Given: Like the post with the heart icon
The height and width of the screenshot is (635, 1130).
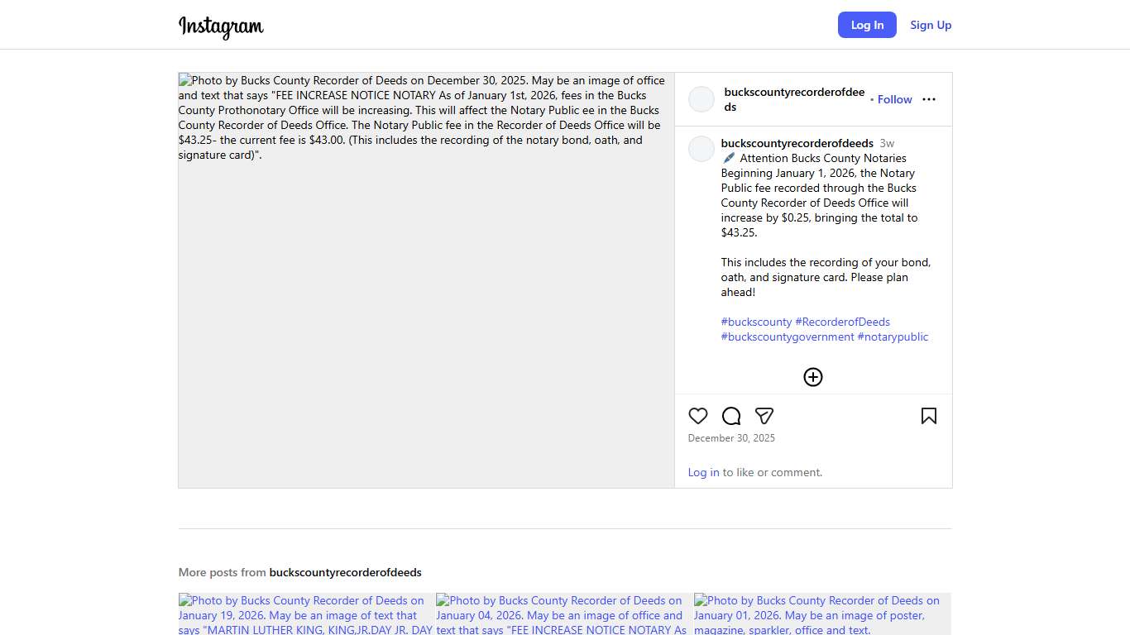Looking at the screenshot, I should tap(698, 416).
